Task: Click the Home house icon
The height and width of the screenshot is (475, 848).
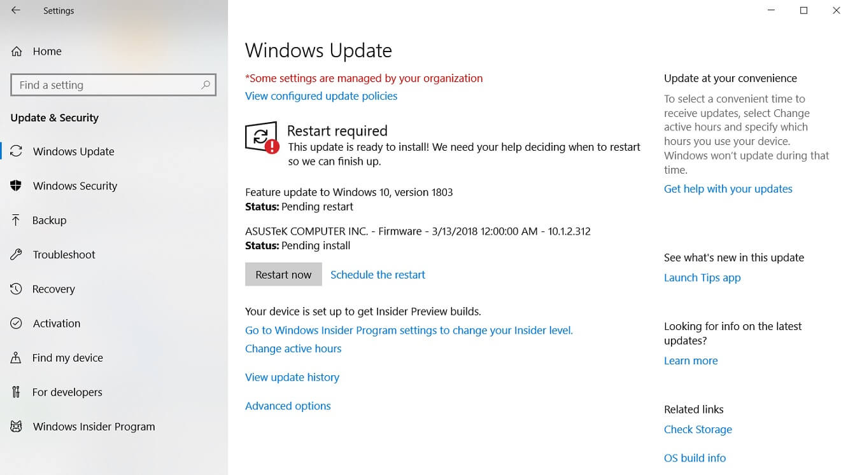Action: [17, 52]
